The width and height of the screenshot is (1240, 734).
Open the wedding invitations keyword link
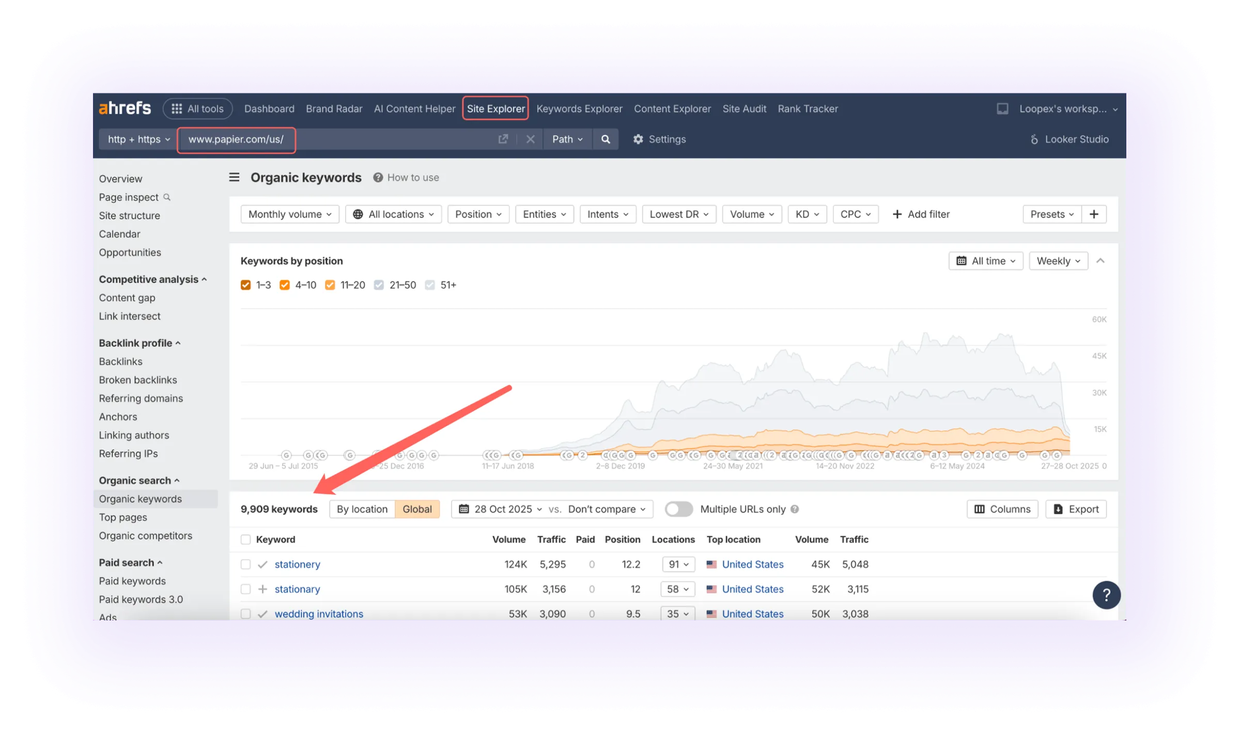319,614
